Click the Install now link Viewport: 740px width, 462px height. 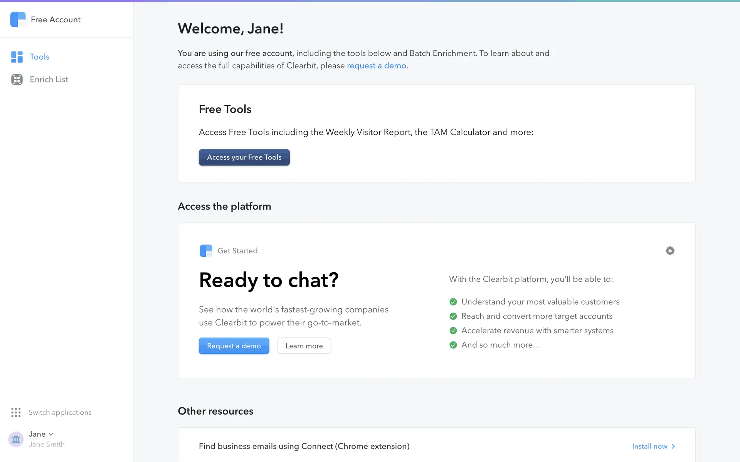click(649, 446)
